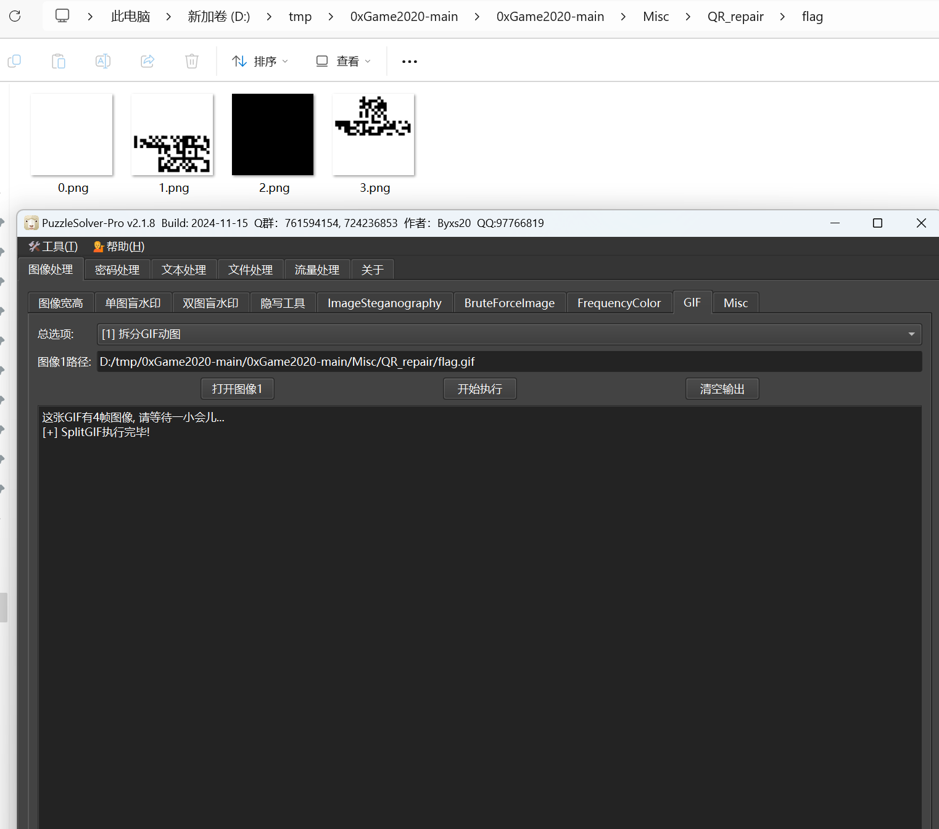Switch to 图像处理 tab

click(x=51, y=270)
